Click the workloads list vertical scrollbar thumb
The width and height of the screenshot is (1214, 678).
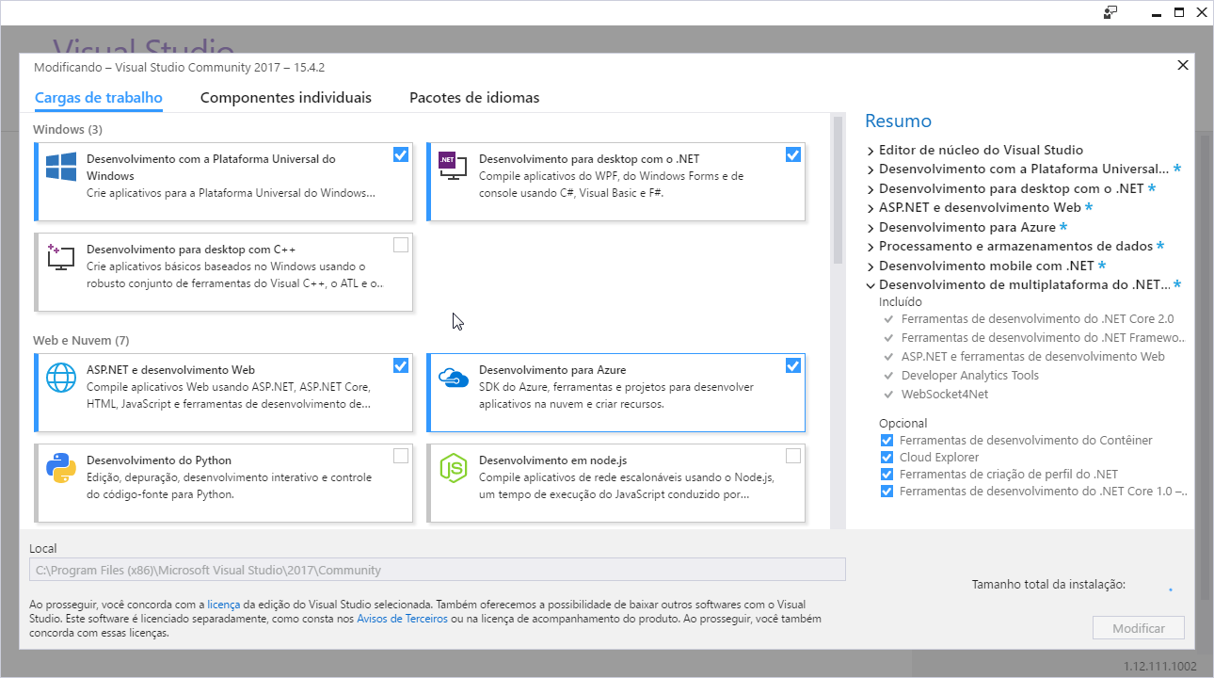pos(838,190)
